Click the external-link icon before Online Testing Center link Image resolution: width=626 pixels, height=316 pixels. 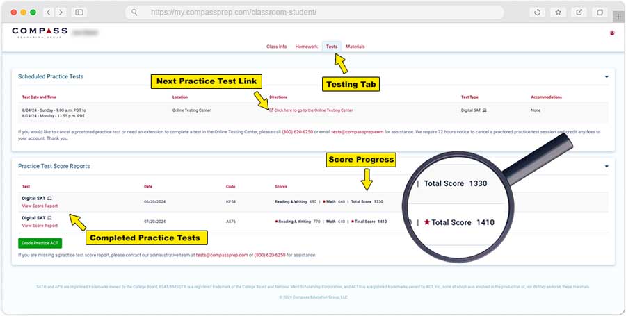click(271, 110)
